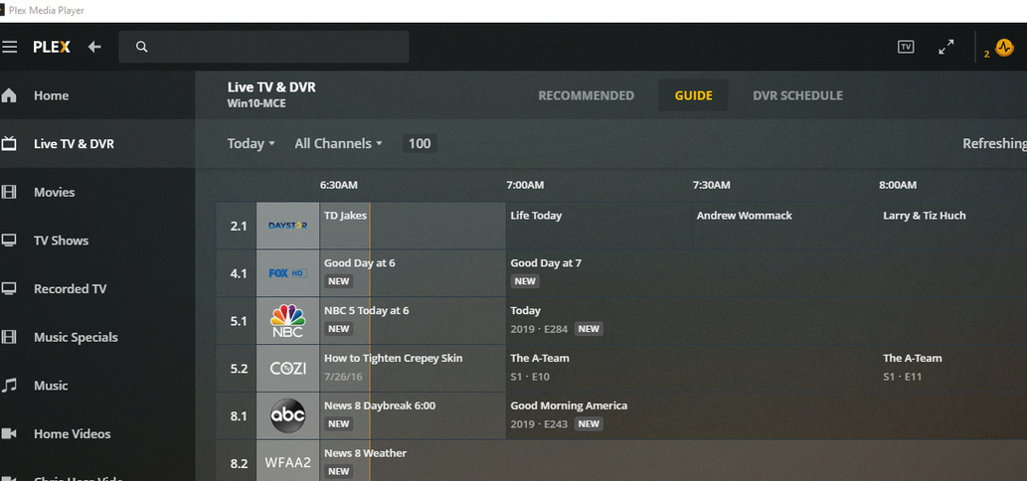The height and width of the screenshot is (481, 1027).
Task: Click the 8:00AM time header
Action: (898, 185)
